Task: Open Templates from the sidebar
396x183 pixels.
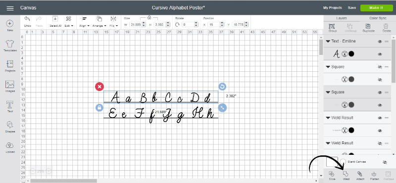Action: (10, 46)
